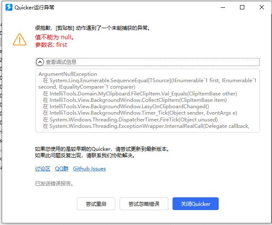Click the BackgroundWindow.CollectClipItem stack line
The height and width of the screenshot is (225, 272).
coord(135,100)
